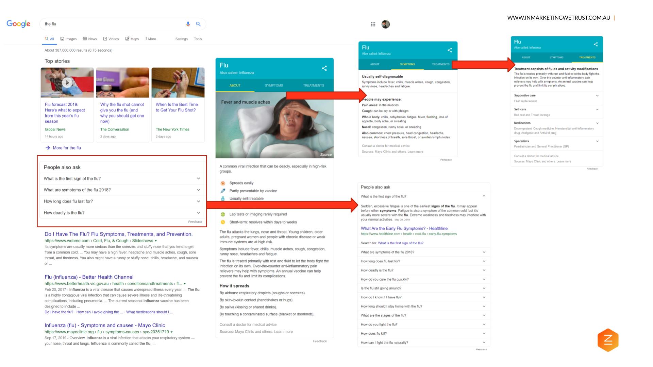Screen dimensions: 653x367
Task: Select SYMPTOMS tab in main Flu panel
Action: point(274,85)
